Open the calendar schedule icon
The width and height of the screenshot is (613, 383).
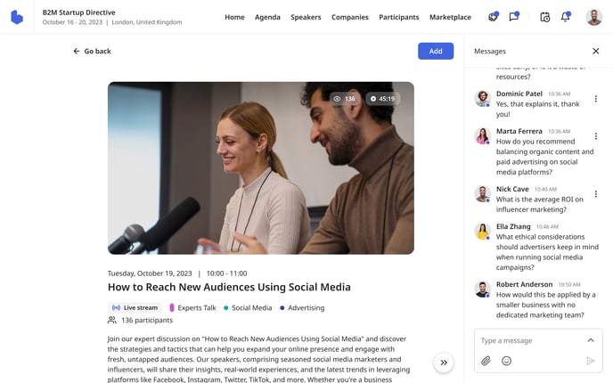click(544, 17)
